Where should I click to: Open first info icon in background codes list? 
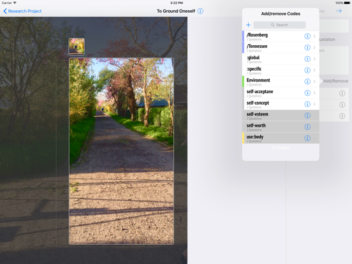tap(342, 93)
